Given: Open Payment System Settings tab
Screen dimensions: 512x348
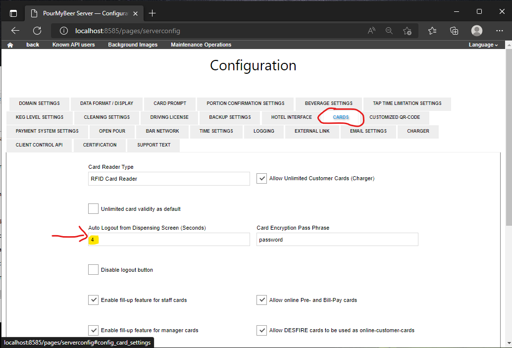Looking at the screenshot, I should click(47, 131).
